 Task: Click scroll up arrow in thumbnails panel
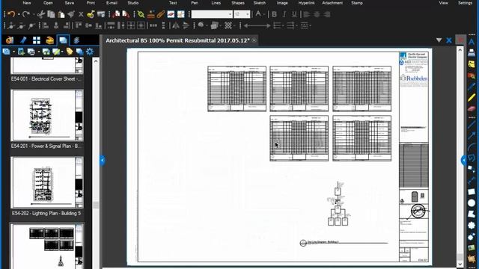[x=96, y=61]
